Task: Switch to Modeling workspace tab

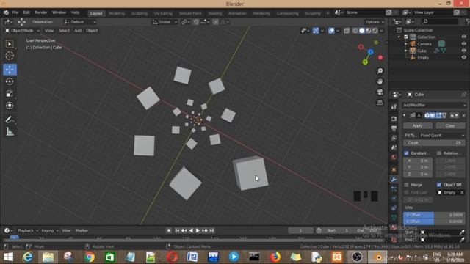Action: coord(117,13)
